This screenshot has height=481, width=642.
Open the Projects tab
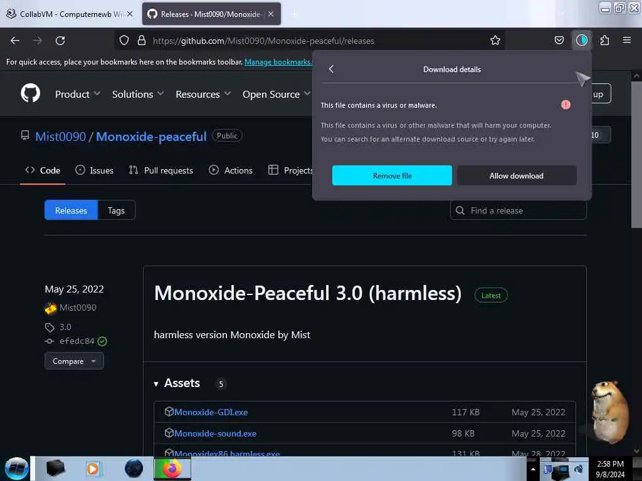(x=290, y=170)
